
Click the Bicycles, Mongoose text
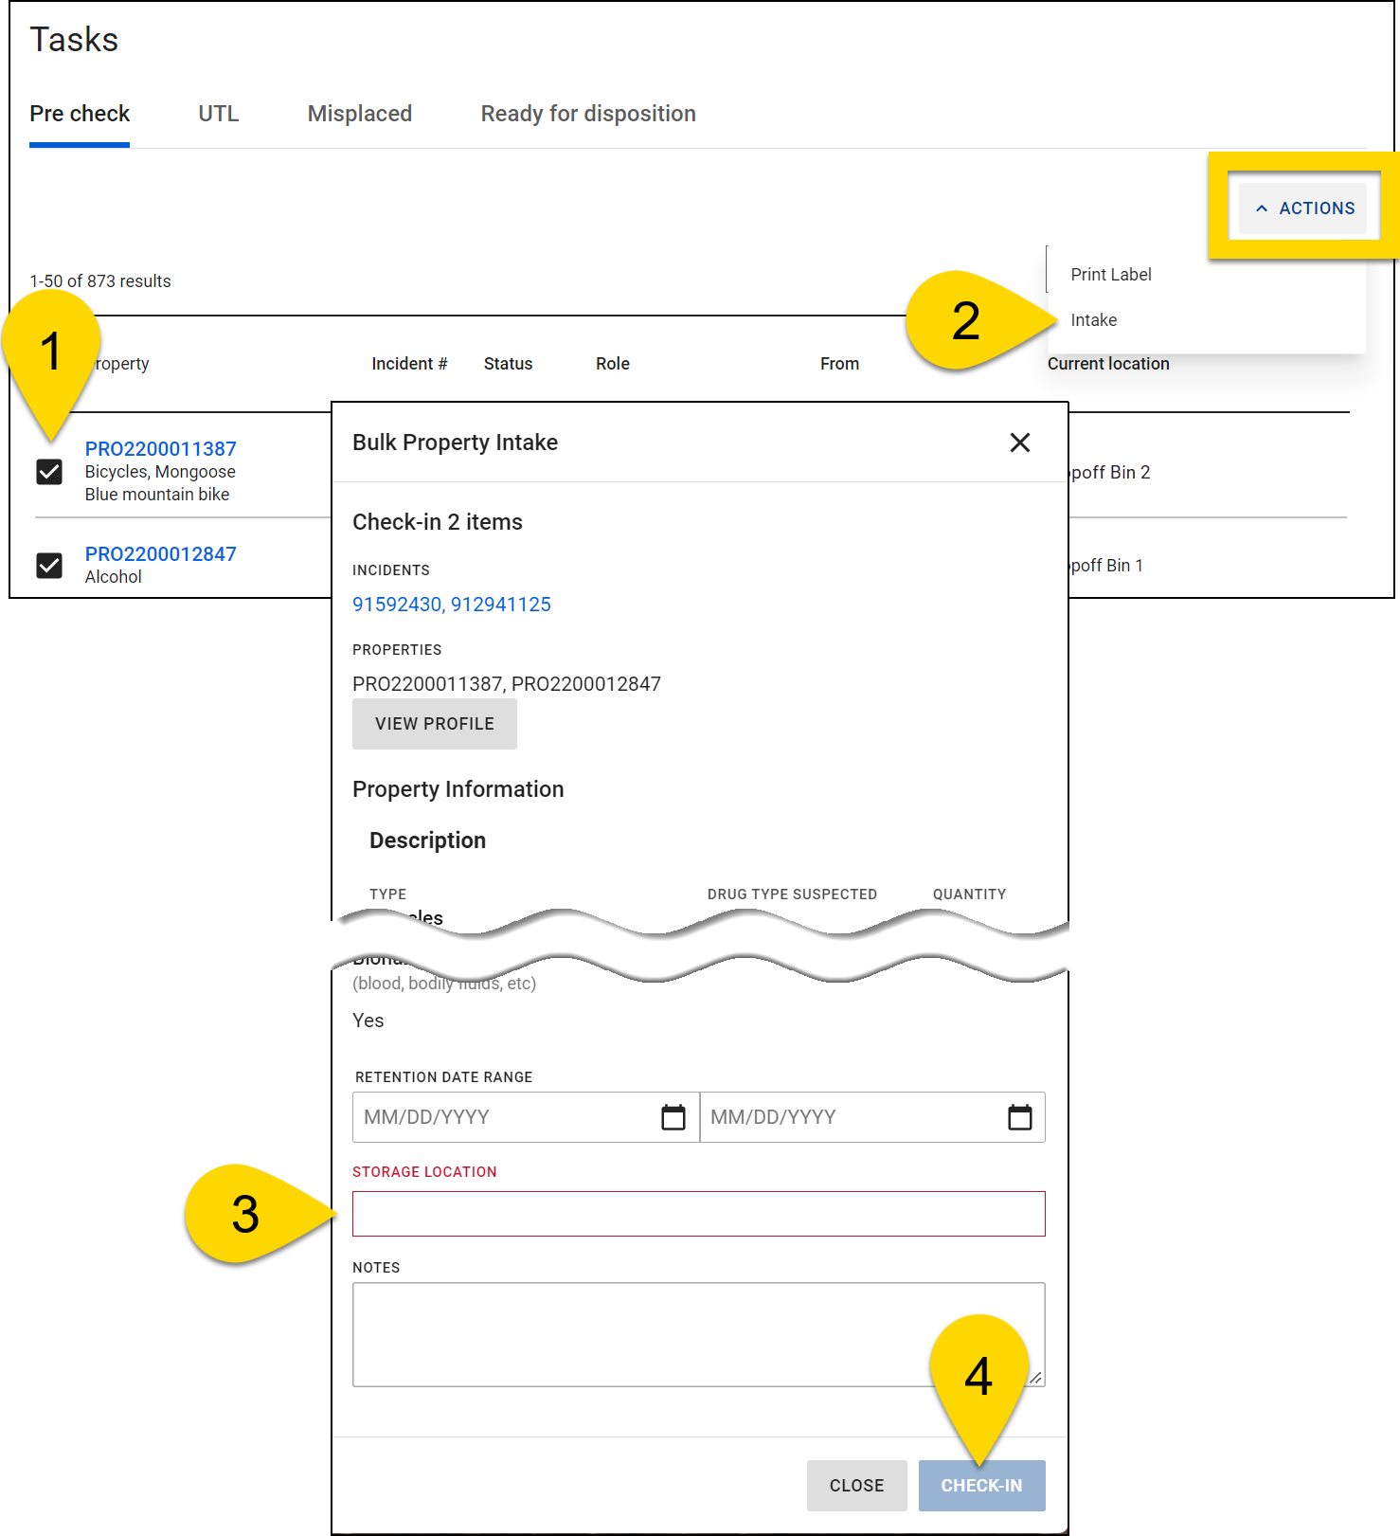click(x=160, y=472)
